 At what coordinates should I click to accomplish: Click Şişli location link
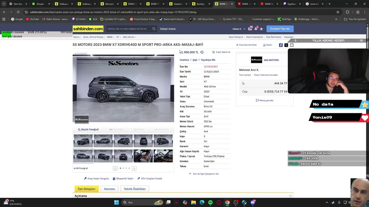tap(195, 60)
